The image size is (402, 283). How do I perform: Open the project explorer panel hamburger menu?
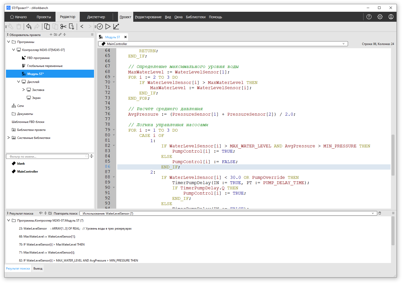(x=92, y=34)
